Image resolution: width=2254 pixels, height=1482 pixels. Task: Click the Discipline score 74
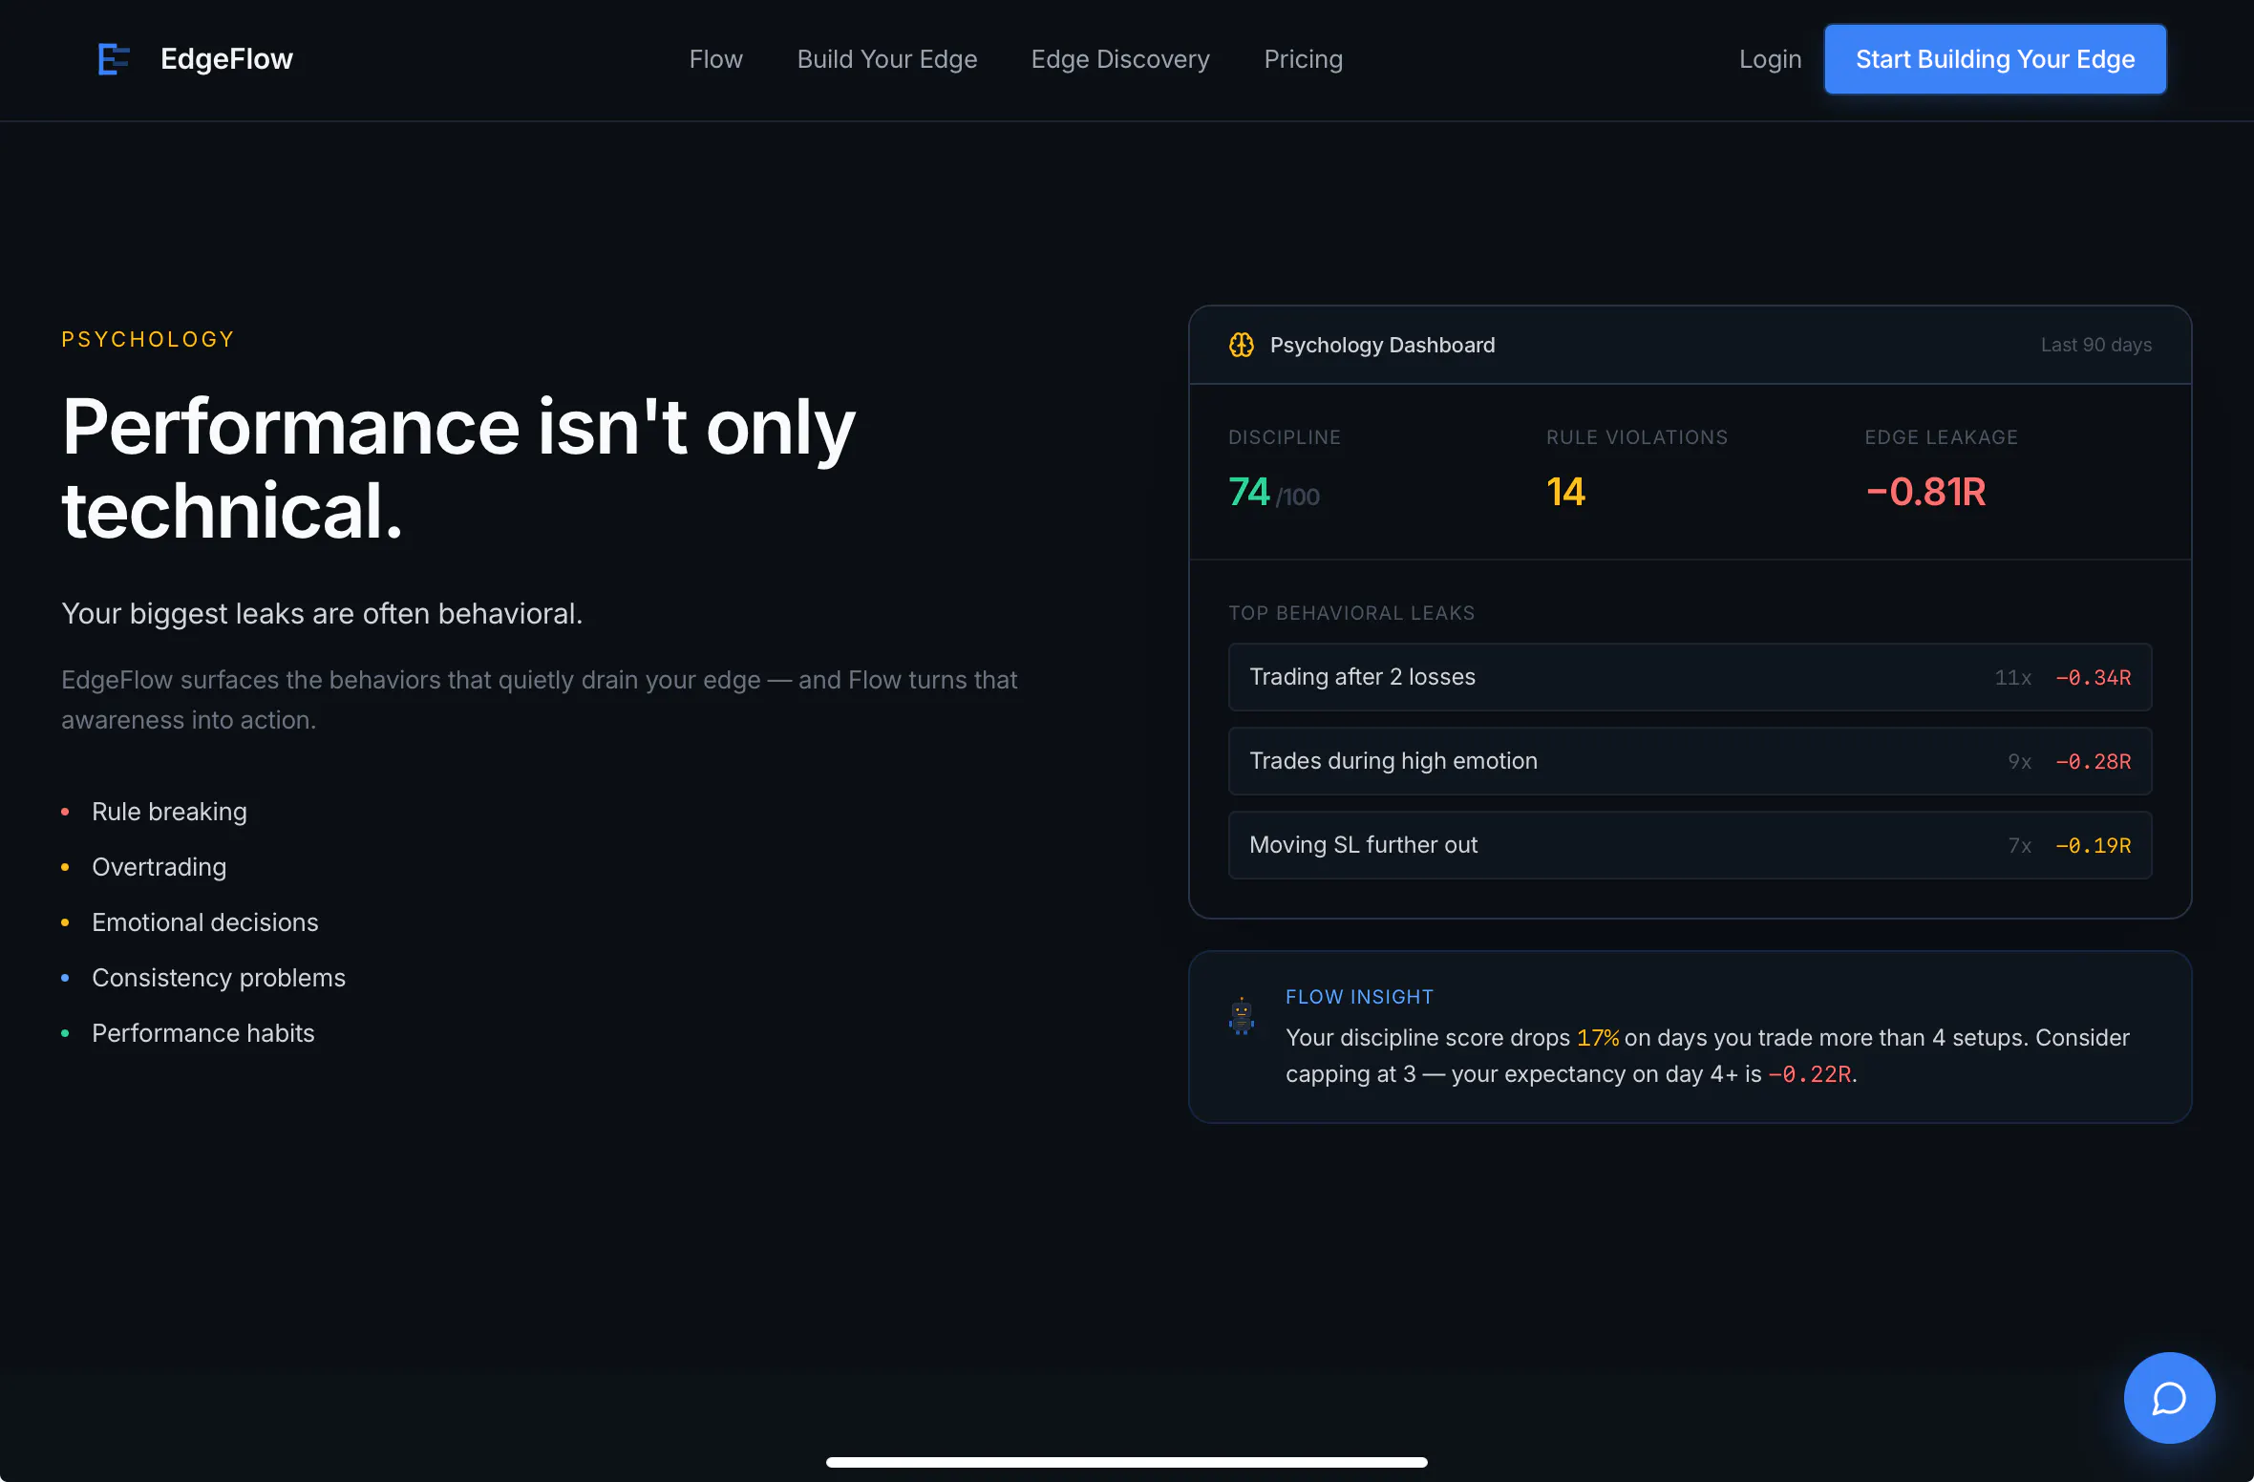click(1249, 492)
